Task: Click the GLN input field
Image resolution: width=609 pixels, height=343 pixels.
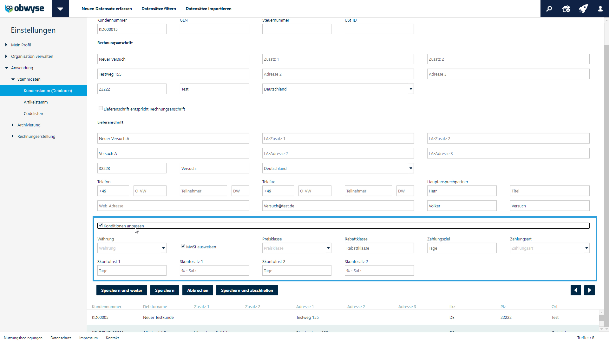Action: click(214, 29)
